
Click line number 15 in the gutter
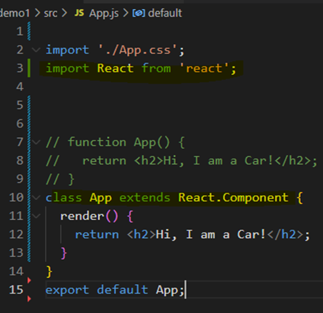[x=16, y=290]
